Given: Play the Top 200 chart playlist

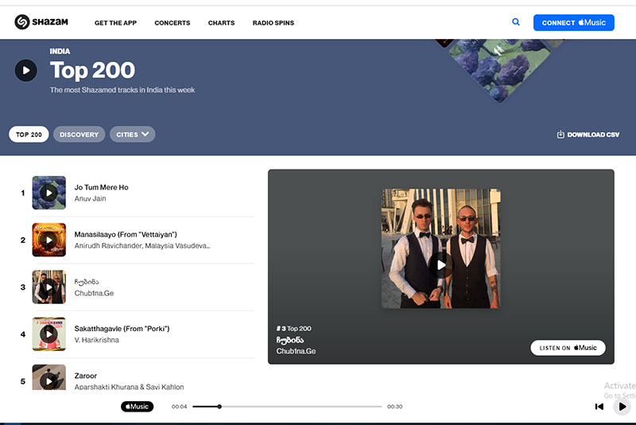Looking at the screenshot, I should (26, 70).
